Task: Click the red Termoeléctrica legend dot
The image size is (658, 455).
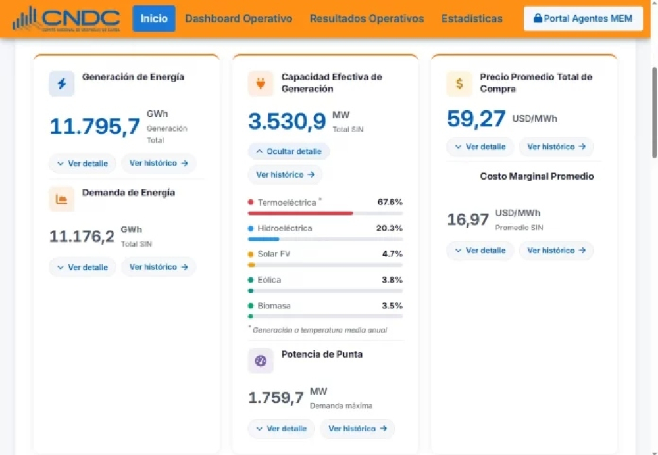Action: 251,203
